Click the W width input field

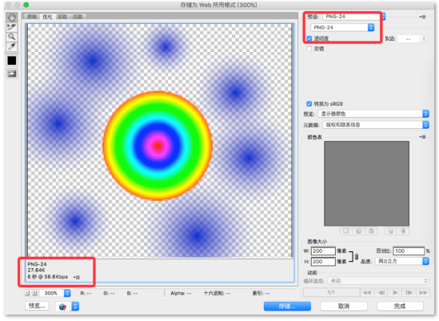323,251
